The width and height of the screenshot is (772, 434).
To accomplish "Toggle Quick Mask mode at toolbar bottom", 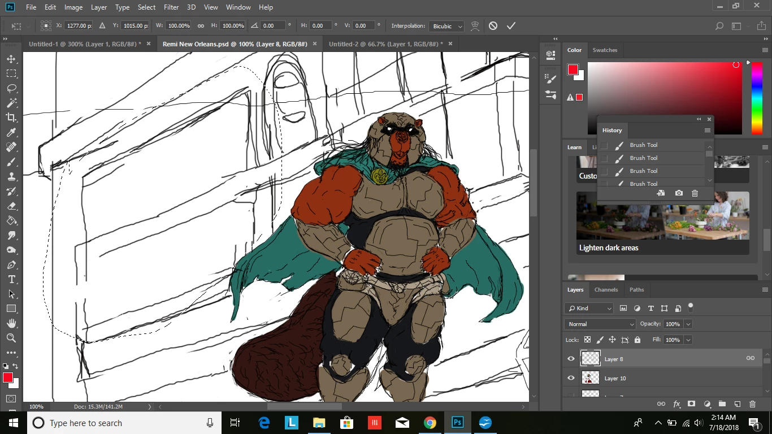I will point(11,399).
